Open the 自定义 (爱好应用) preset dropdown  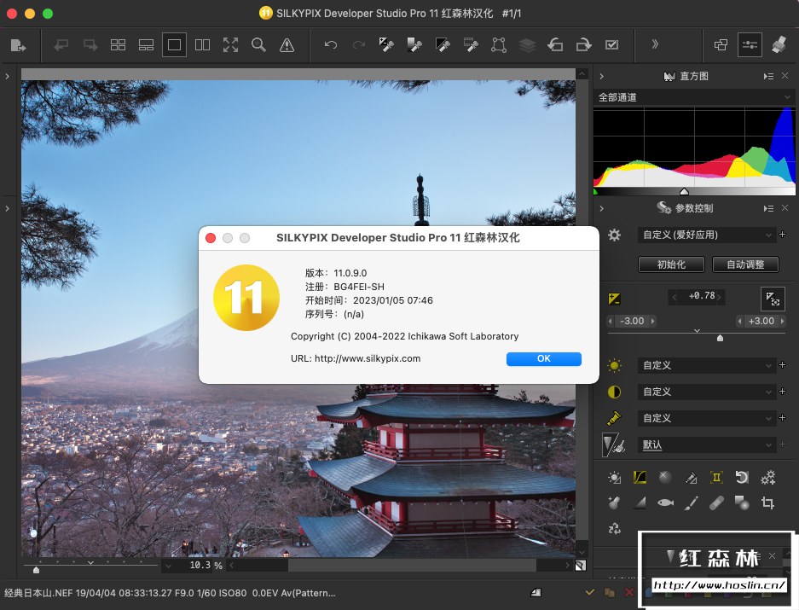tap(706, 235)
